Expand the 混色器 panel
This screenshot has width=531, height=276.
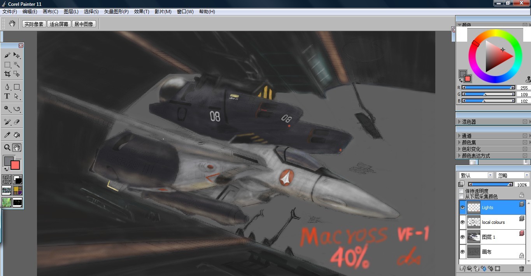[459, 122]
